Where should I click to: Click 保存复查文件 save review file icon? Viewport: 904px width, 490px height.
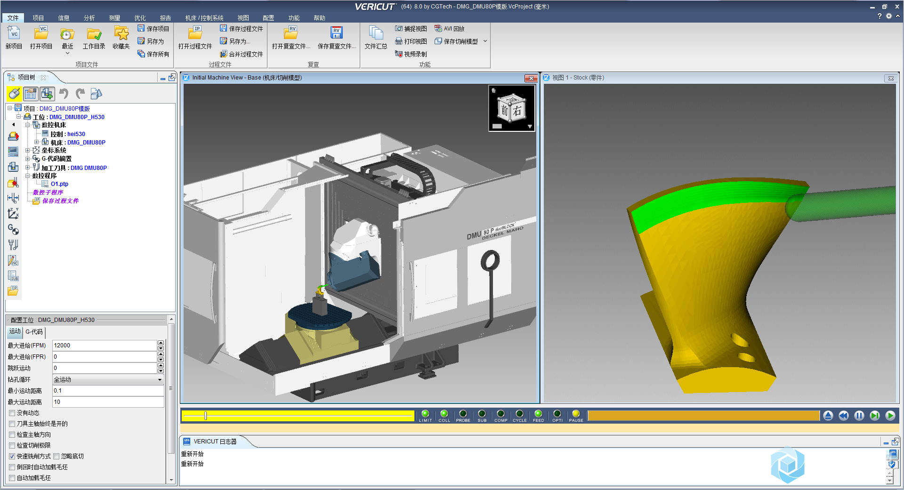336,33
